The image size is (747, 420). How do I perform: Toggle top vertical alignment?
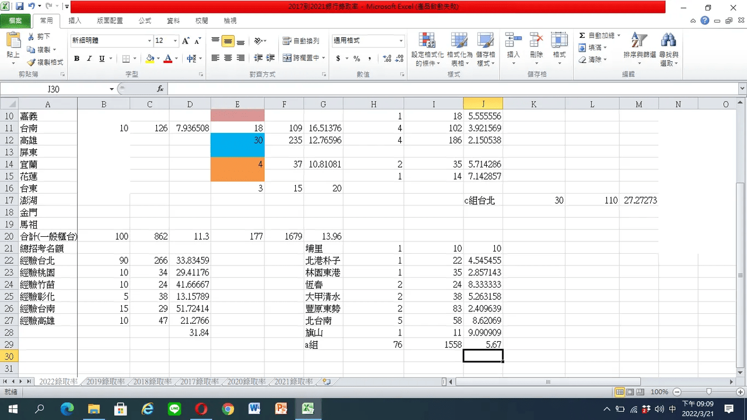click(215, 41)
